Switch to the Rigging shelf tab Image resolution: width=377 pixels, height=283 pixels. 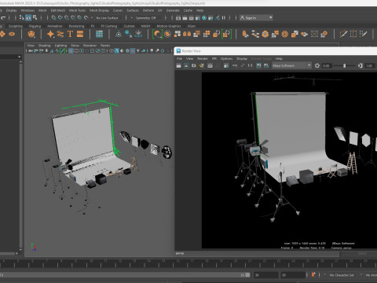point(35,26)
